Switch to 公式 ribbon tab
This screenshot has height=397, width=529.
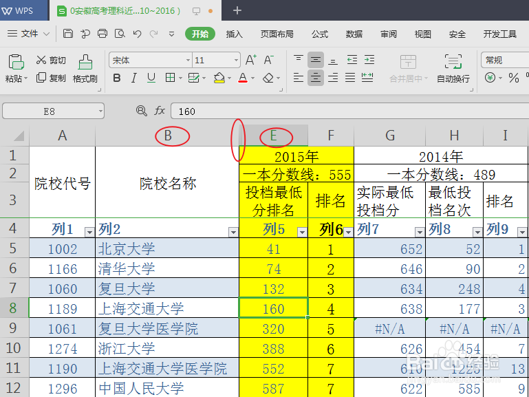(319, 34)
